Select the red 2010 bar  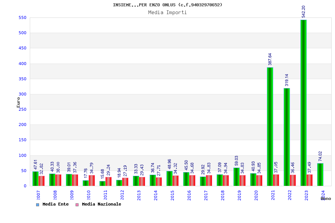(x=92, y=180)
